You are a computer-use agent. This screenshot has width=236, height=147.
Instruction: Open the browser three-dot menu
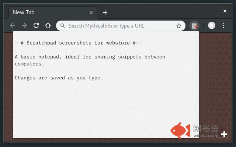(x=224, y=25)
